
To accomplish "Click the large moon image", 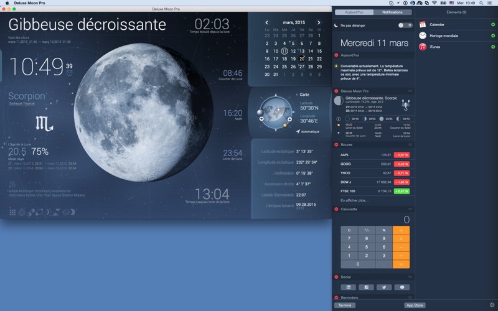I will (x=144, y=113).
